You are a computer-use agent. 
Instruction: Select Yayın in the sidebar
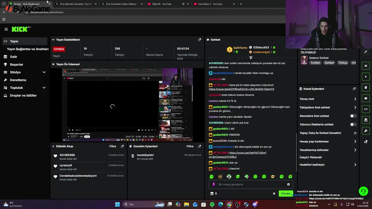pos(24,41)
